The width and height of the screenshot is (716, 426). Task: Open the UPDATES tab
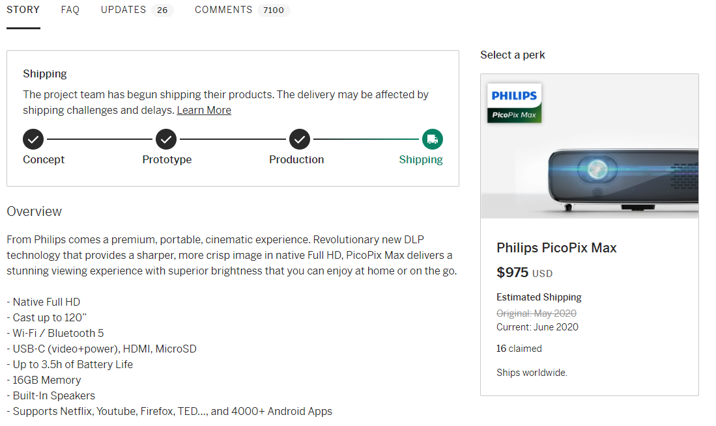point(123,10)
